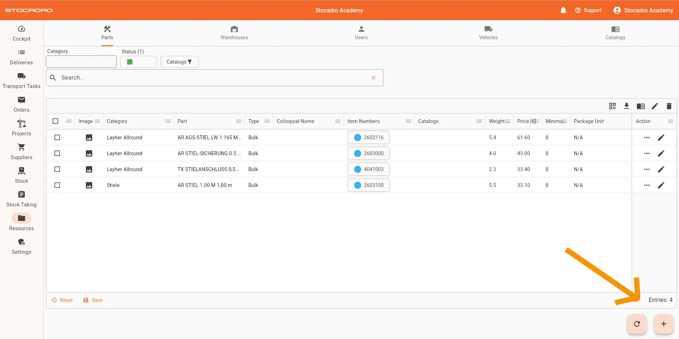Select the checkbox for TX STIELANSCHLUSS row
This screenshot has height=339, width=679.
[x=57, y=169]
